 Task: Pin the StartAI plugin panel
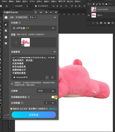[x=46, y=12]
